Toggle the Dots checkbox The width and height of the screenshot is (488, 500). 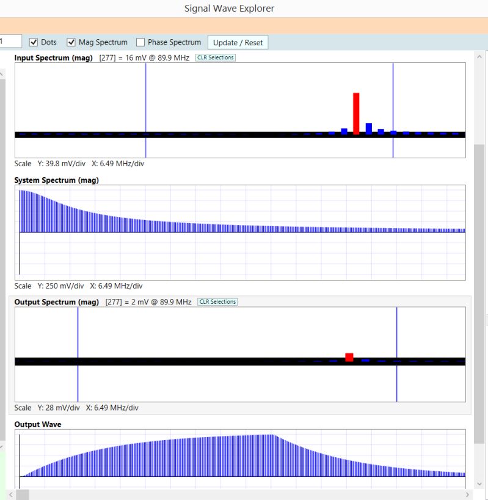click(x=34, y=42)
